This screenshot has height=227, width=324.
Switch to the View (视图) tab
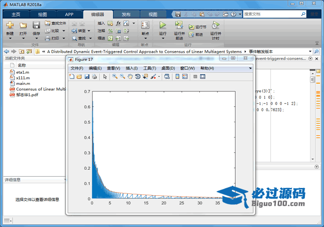(x=153, y=15)
